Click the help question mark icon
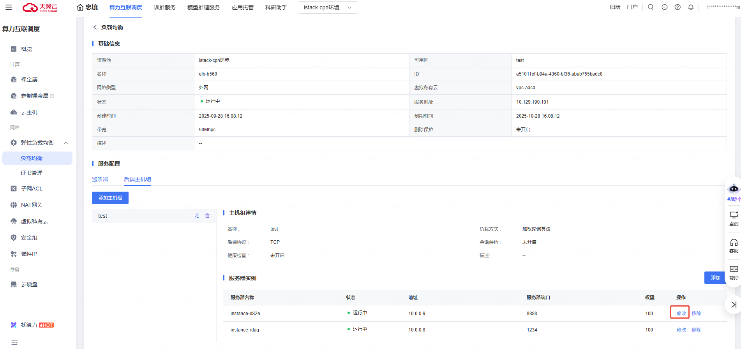This screenshot has height=349, width=741. pyautogui.click(x=677, y=7)
